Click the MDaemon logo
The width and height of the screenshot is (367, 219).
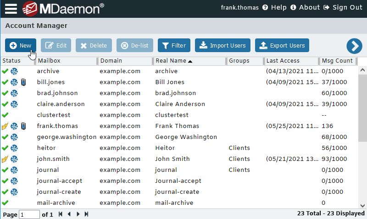pyautogui.click(x=63, y=9)
